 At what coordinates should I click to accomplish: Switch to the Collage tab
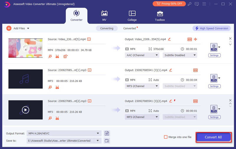coord(132,16)
